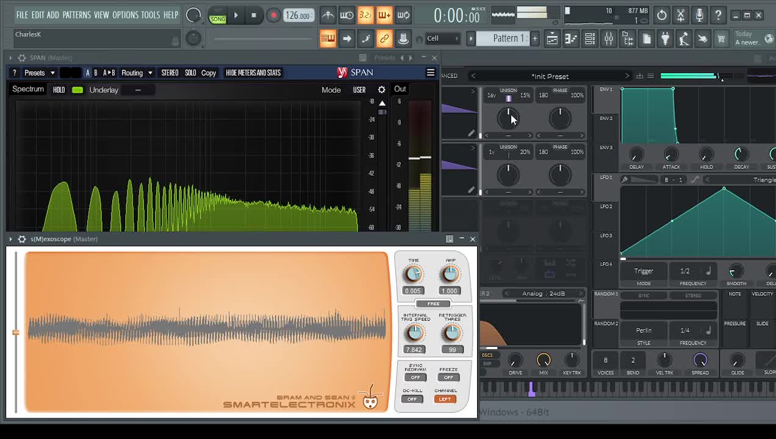Click the oscillator 1 UNISON knob
The height and width of the screenshot is (439, 776).
[x=508, y=118]
